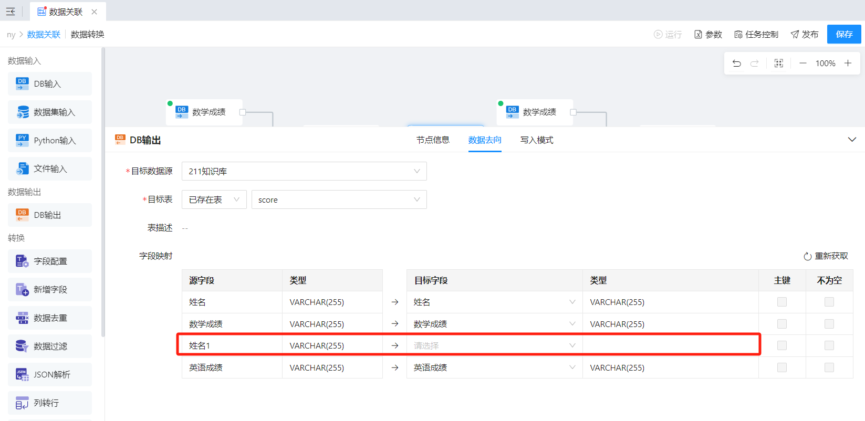Click the undo arrow icon on canvas toolbar
The width and height of the screenshot is (865, 421).
[736, 64]
